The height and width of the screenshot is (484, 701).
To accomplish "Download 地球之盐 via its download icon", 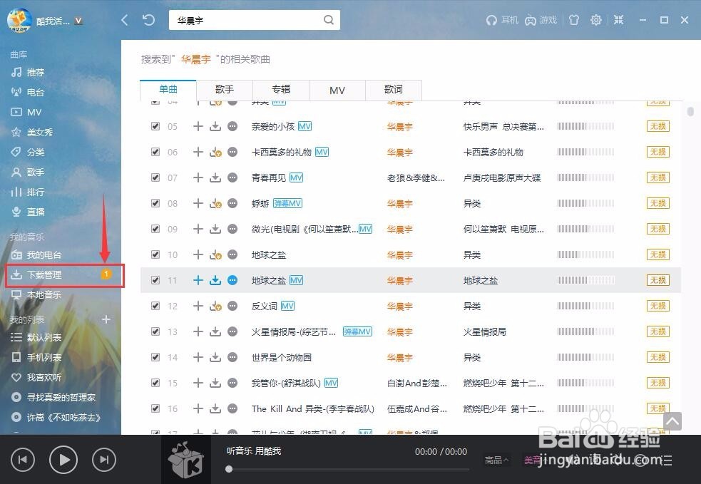I will click(x=215, y=280).
